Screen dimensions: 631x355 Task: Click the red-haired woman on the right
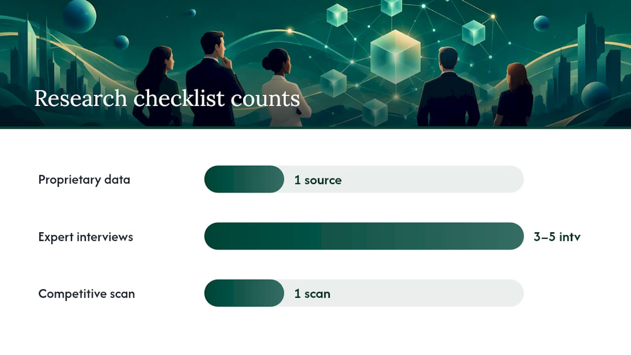tap(514, 95)
